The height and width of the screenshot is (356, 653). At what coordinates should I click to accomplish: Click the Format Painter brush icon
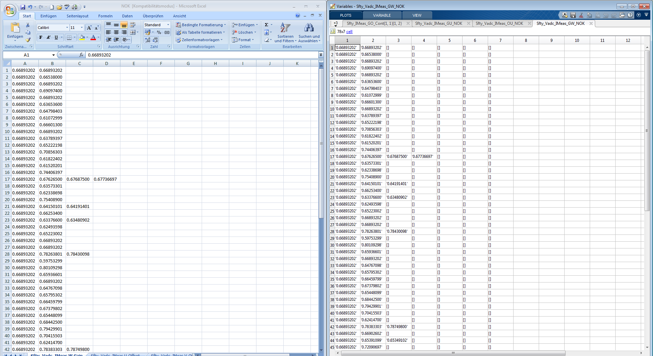pos(28,40)
